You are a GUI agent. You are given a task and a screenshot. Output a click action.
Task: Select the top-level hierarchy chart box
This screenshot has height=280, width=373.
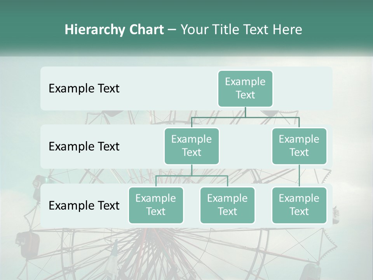coord(245,88)
